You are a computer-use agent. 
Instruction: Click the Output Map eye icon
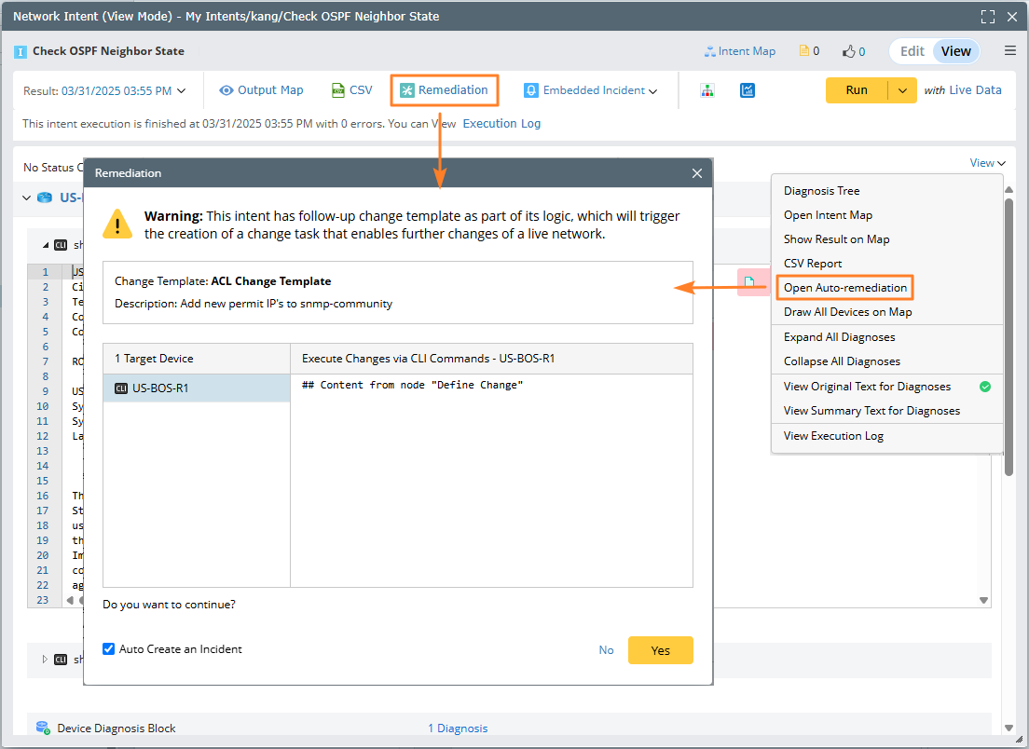point(226,90)
